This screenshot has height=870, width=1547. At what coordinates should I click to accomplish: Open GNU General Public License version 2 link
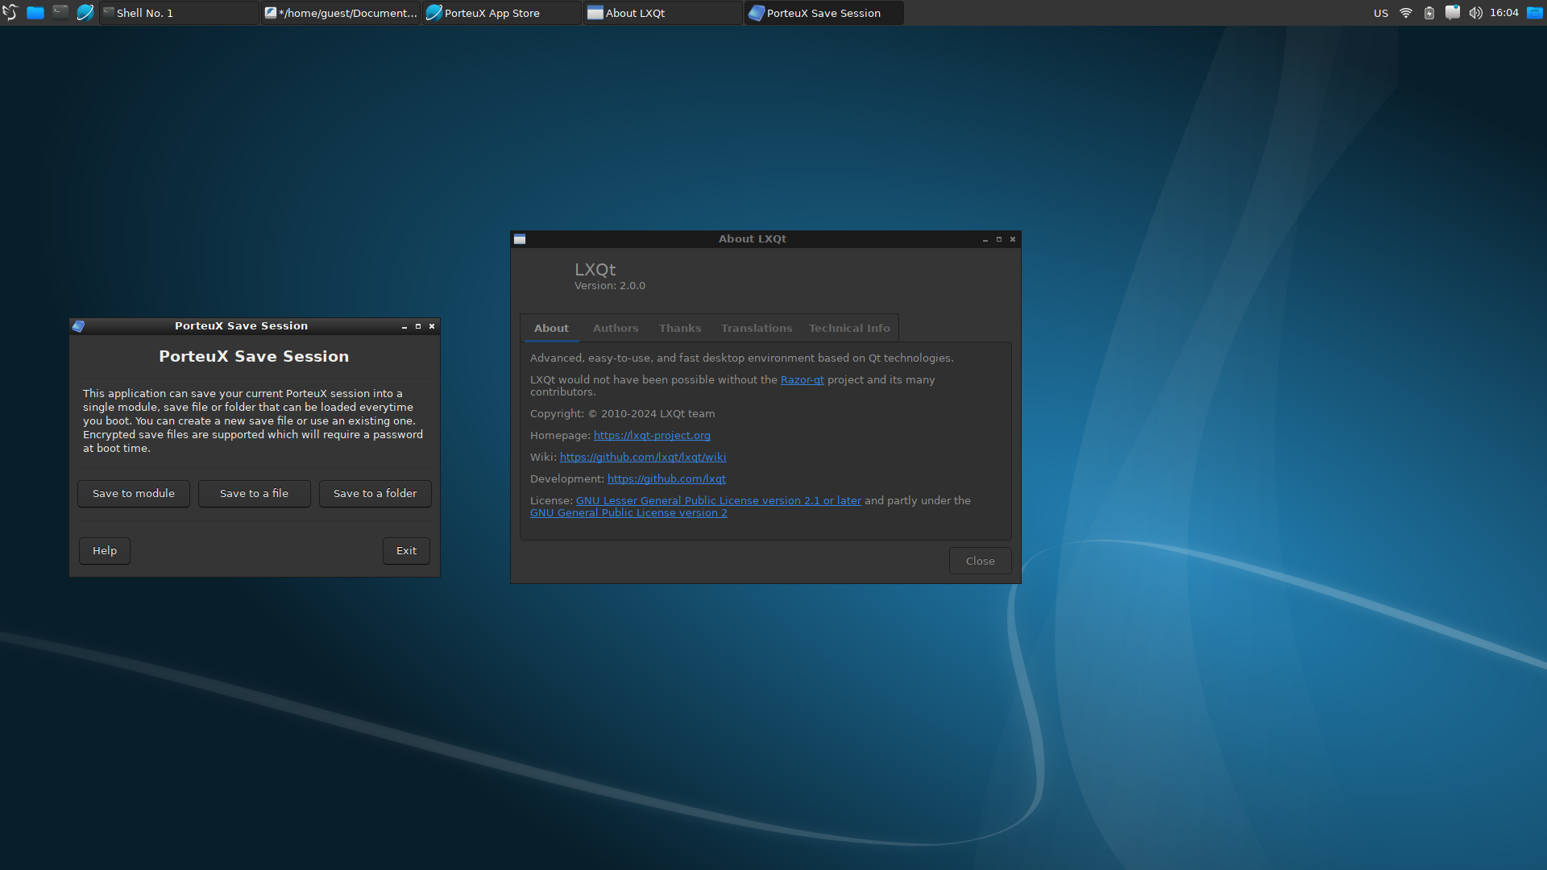628,513
